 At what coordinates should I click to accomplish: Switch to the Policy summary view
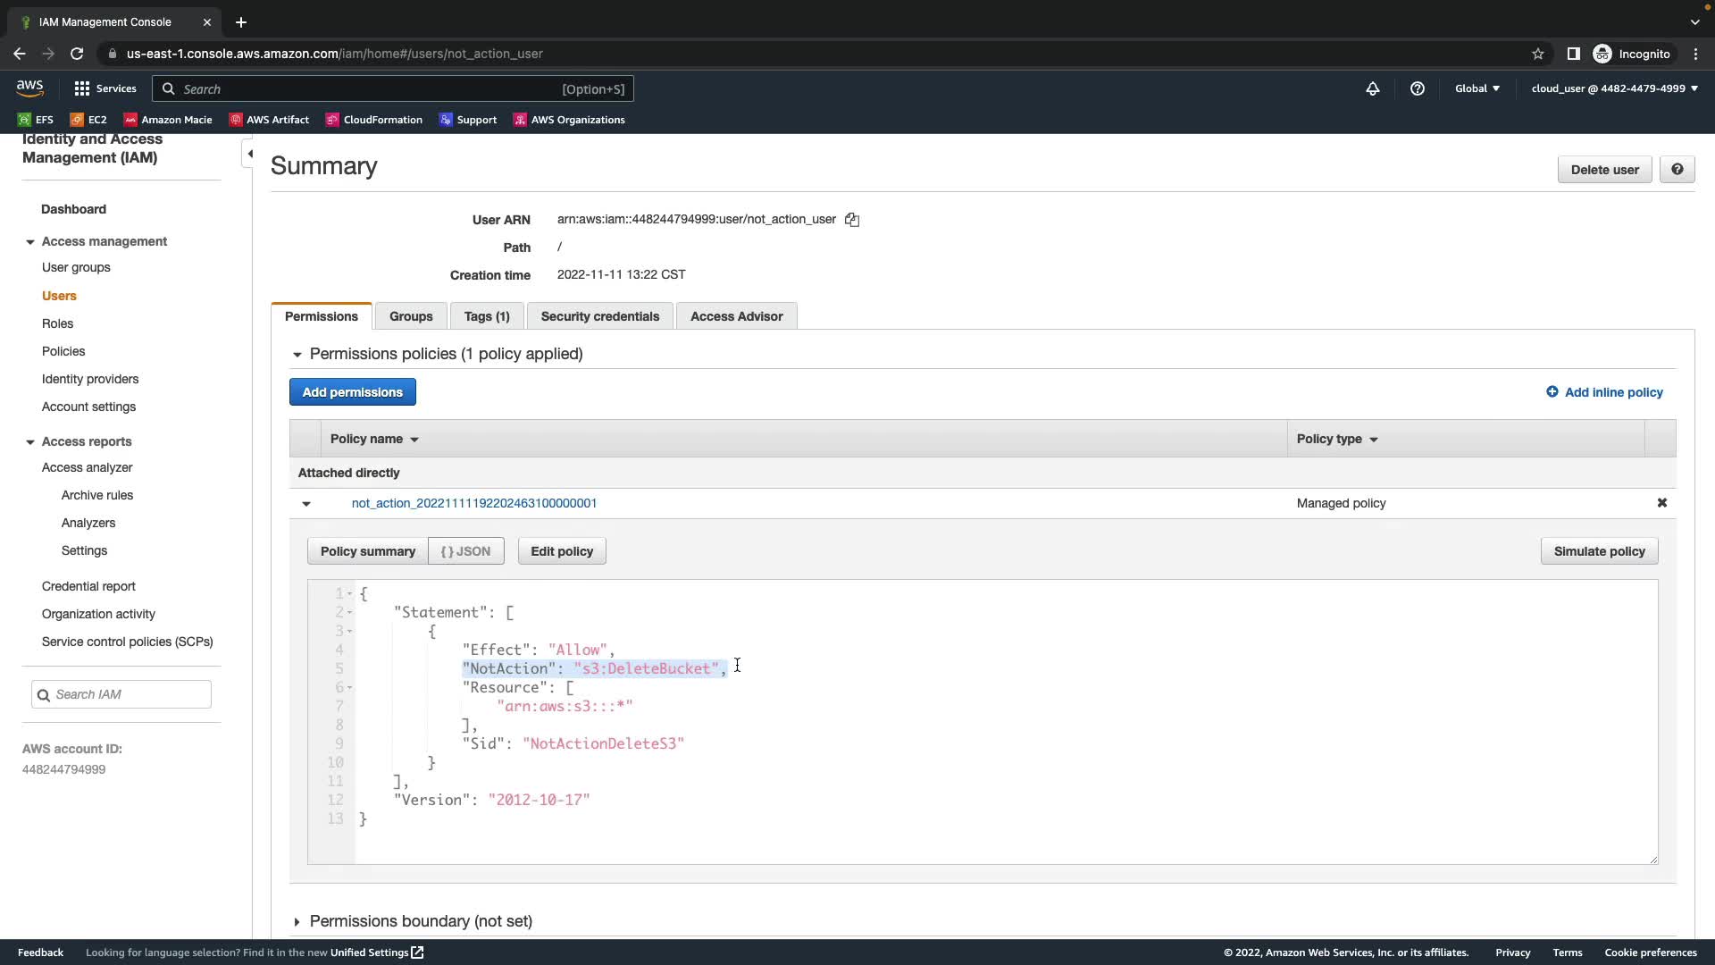[x=367, y=551]
